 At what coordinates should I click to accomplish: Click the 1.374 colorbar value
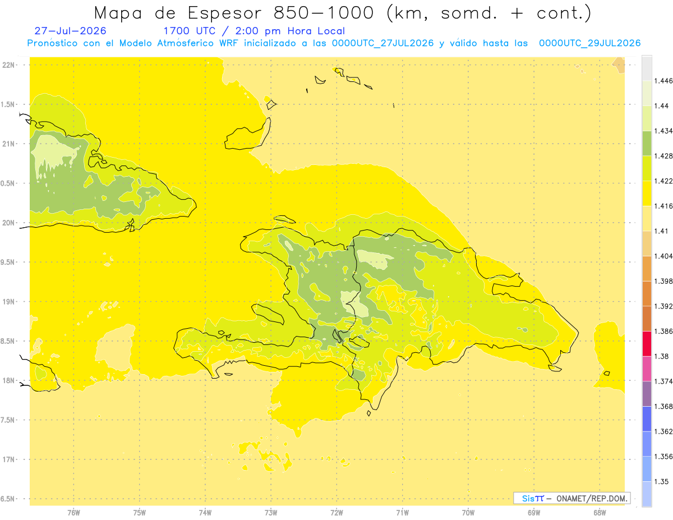[x=663, y=381]
